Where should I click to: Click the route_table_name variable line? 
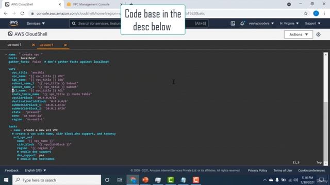pos(52,94)
